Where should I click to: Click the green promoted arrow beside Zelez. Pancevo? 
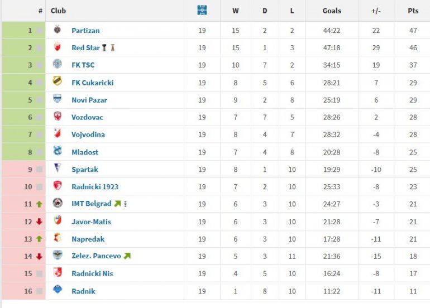pyautogui.click(x=127, y=256)
